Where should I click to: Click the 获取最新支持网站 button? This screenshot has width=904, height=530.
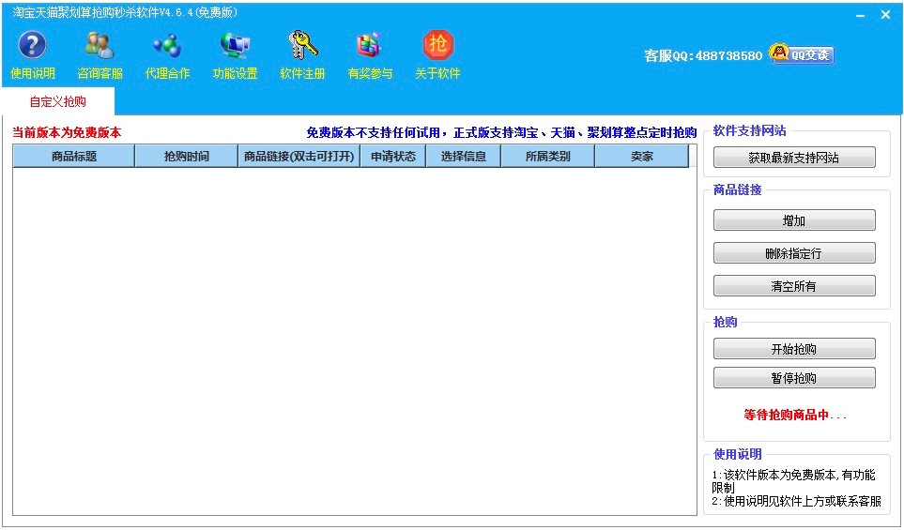pos(794,158)
